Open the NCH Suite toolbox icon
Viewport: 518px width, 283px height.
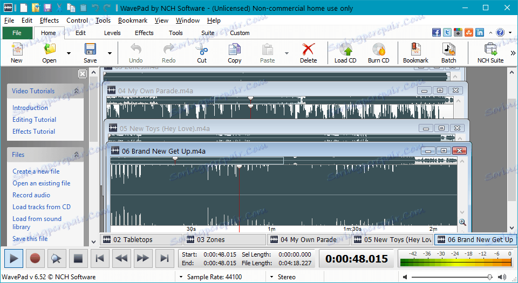coord(490,50)
